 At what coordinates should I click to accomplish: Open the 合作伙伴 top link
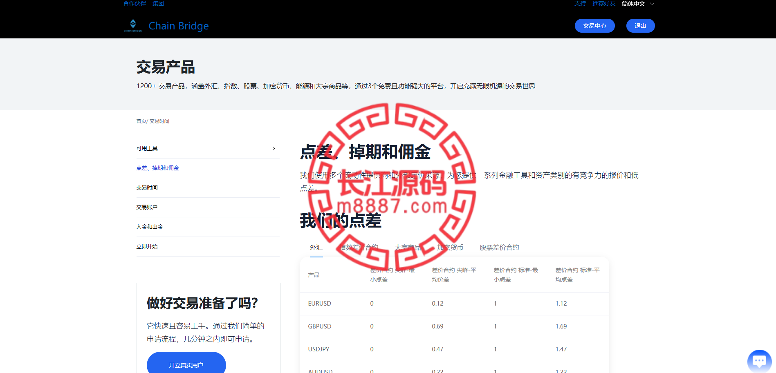[x=135, y=3]
